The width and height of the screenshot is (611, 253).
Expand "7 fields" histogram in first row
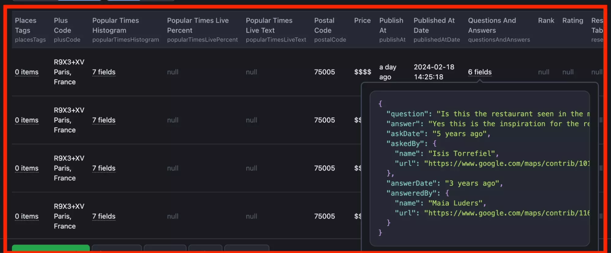104,72
